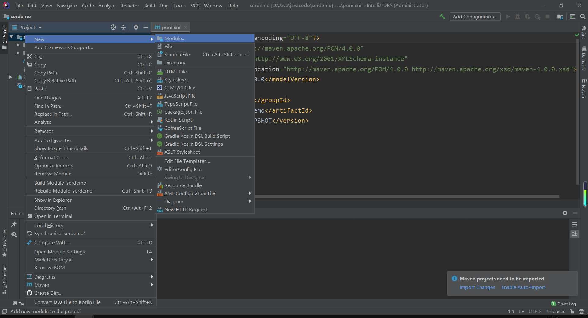The height and width of the screenshot is (318, 588).
Task: Choose Open in Terminal from context menu
Action: pyautogui.click(x=53, y=216)
